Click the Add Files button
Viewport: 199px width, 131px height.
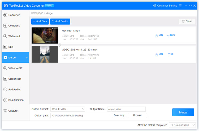pyautogui.click(x=40, y=21)
